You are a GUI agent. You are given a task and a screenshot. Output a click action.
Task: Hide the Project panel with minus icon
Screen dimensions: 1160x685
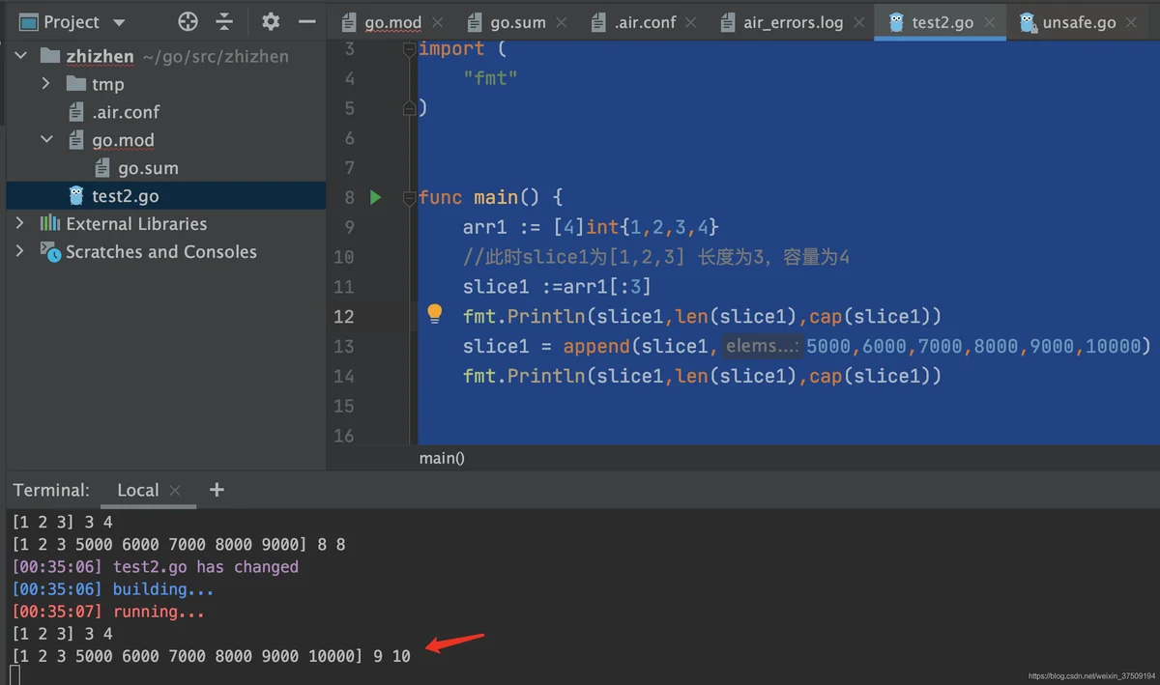306,21
